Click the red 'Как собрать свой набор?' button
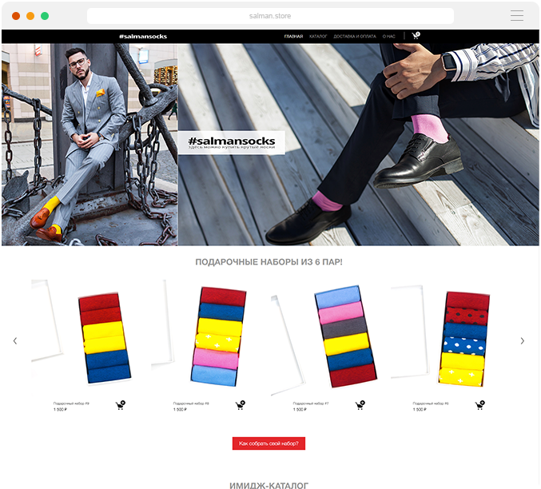This screenshot has height=489, width=541. click(269, 443)
